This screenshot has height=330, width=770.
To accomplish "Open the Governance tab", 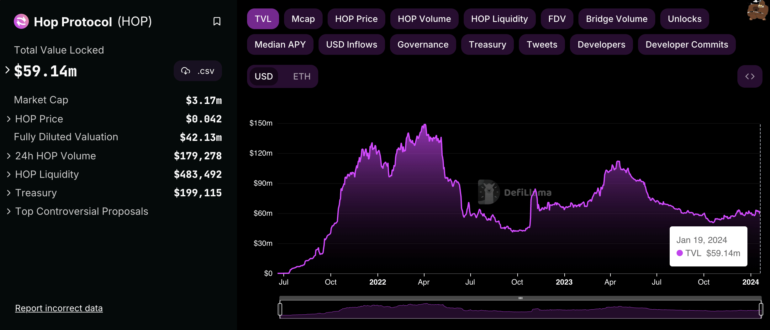I will coord(423,44).
